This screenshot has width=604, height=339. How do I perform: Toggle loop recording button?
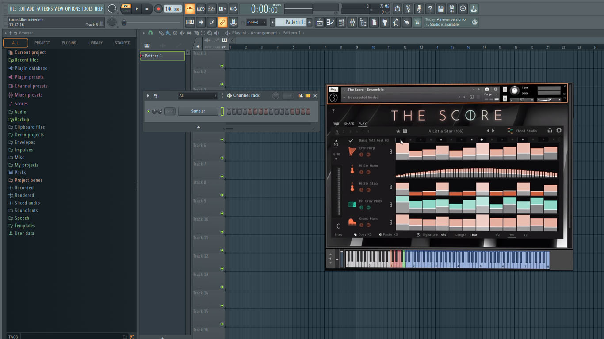click(233, 9)
